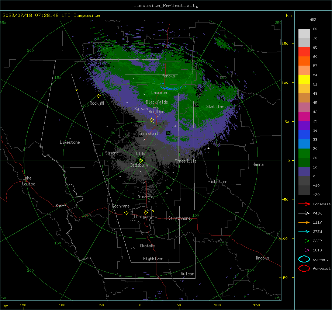Pick the red swatch in dBZ scale

click(x=304, y=52)
